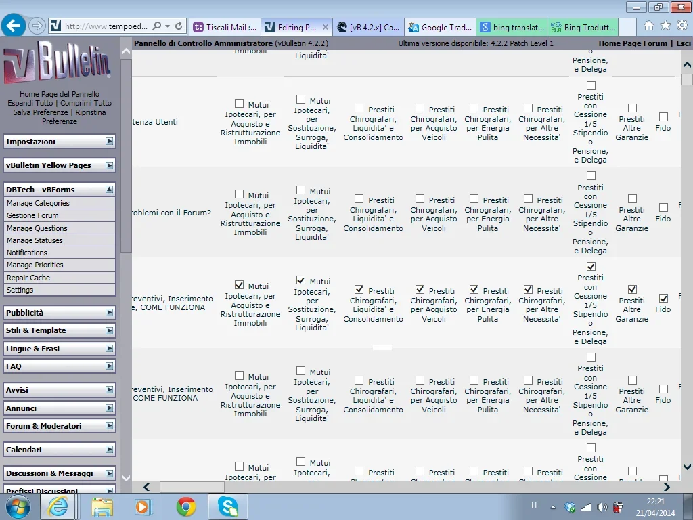Click the vBulletin logo in the sidebar
This screenshot has width=693, height=520.
[58, 62]
